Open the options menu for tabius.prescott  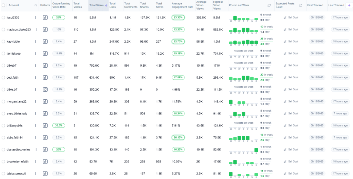(35, 174)
